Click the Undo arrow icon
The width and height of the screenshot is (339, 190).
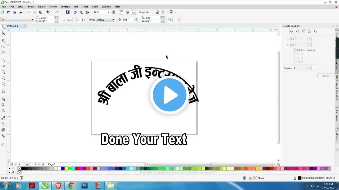coord(48,12)
